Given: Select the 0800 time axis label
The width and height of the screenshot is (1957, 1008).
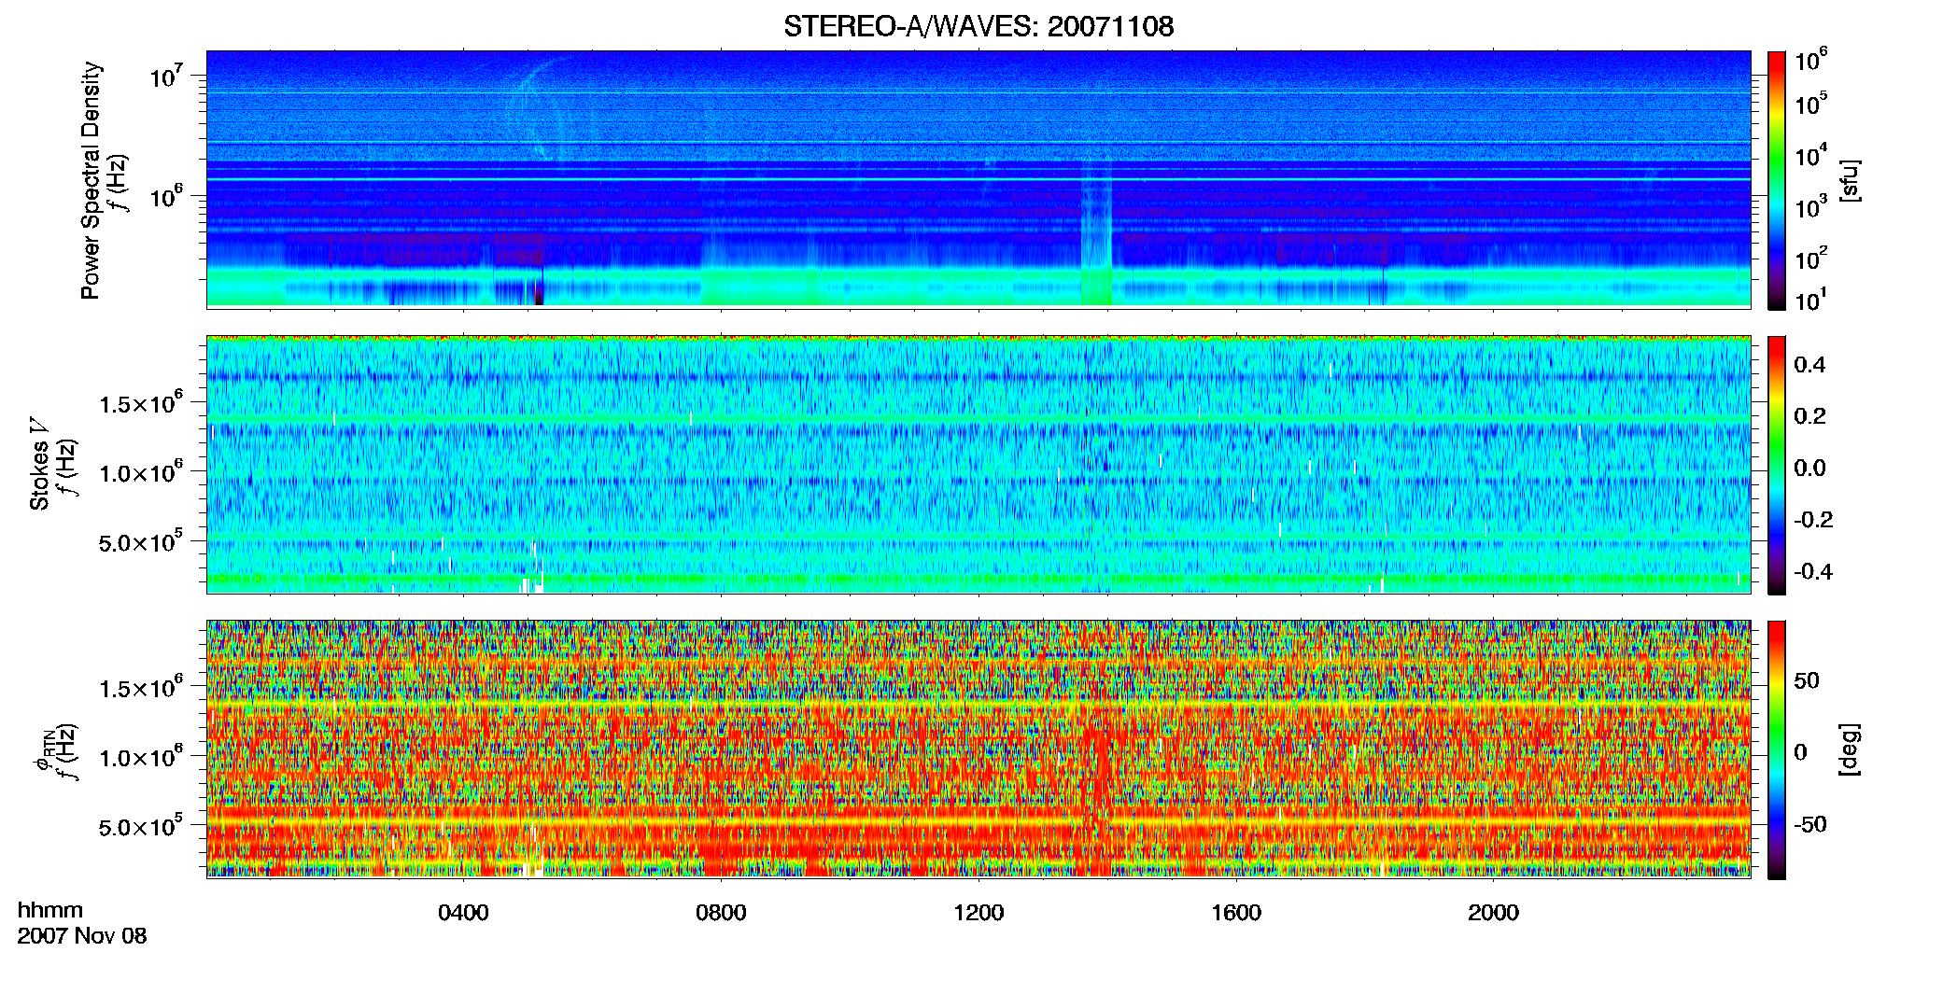Looking at the screenshot, I should [721, 913].
